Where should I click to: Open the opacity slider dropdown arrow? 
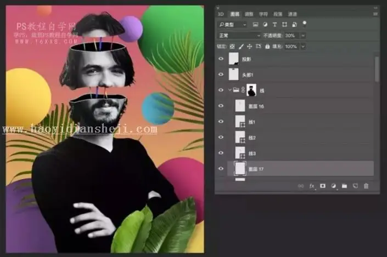[x=303, y=36]
